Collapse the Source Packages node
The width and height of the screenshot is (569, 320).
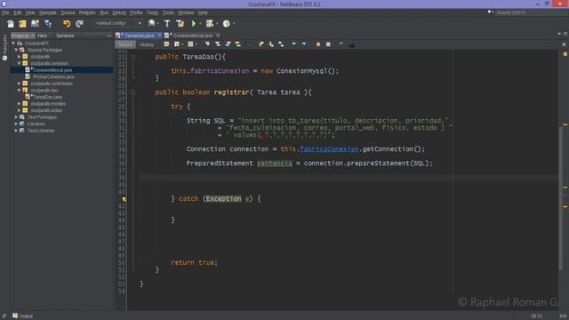coord(16,50)
